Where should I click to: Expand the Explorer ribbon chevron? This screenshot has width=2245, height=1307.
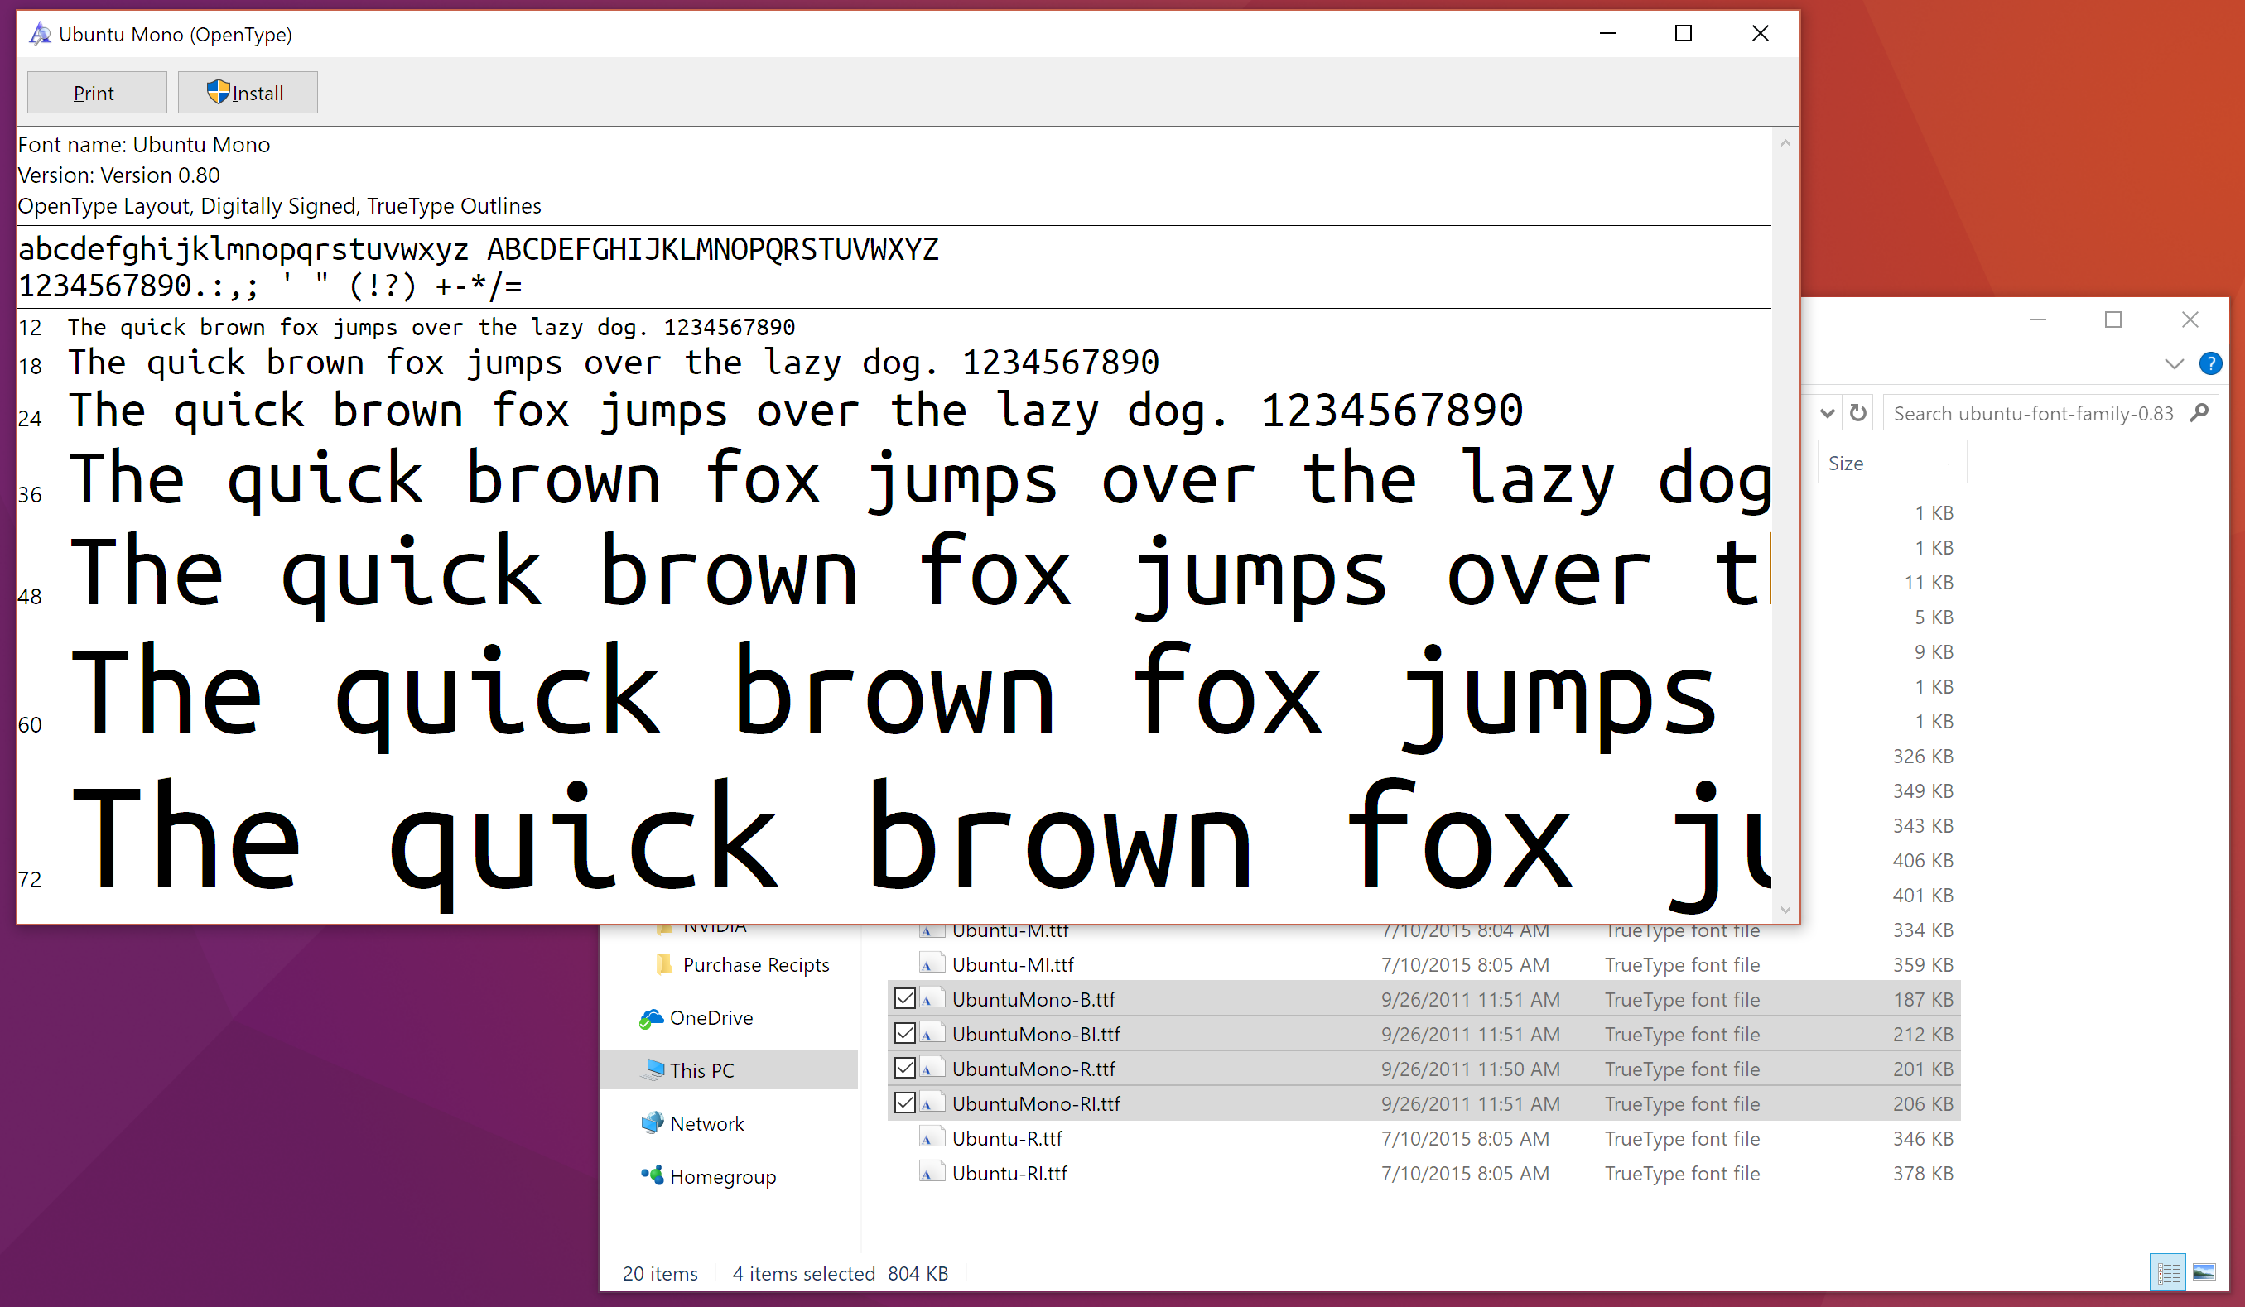point(2174,363)
